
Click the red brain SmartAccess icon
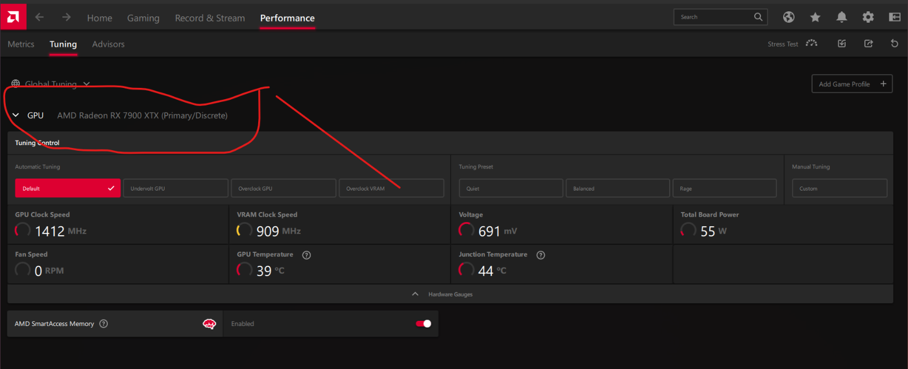(x=209, y=324)
